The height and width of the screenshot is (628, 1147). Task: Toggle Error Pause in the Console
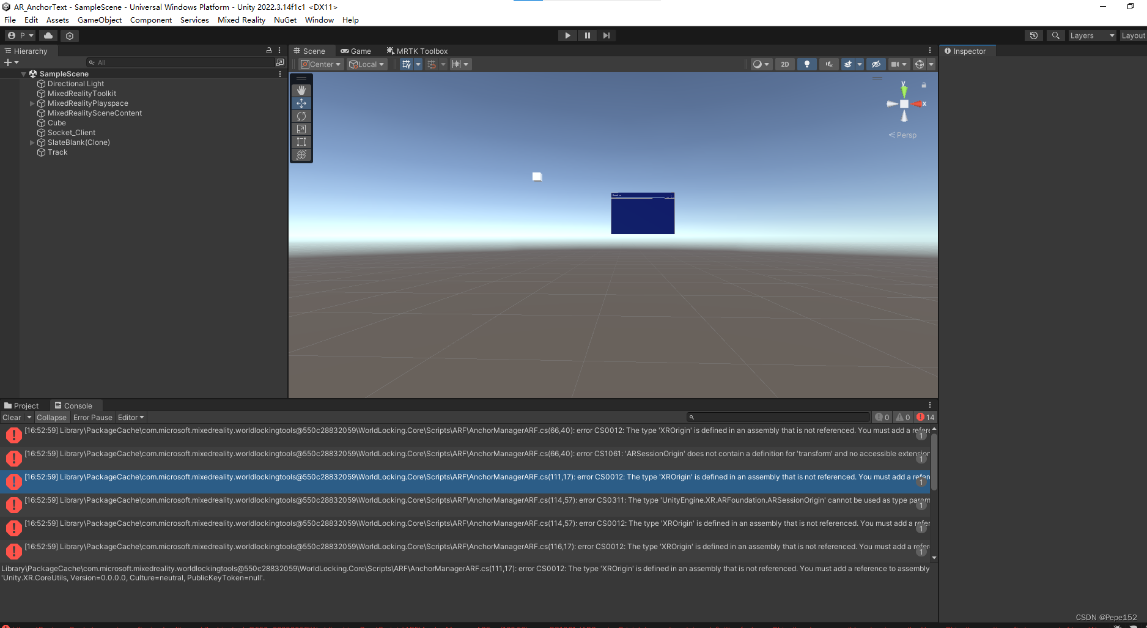click(92, 417)
